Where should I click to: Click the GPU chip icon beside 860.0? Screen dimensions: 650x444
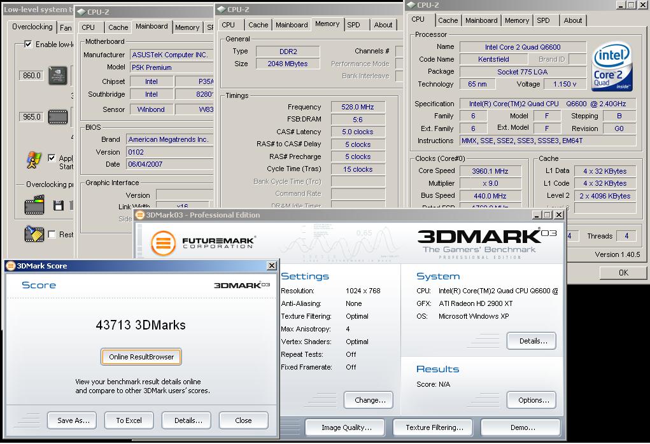pyautogui.click(x=58, y=76)
